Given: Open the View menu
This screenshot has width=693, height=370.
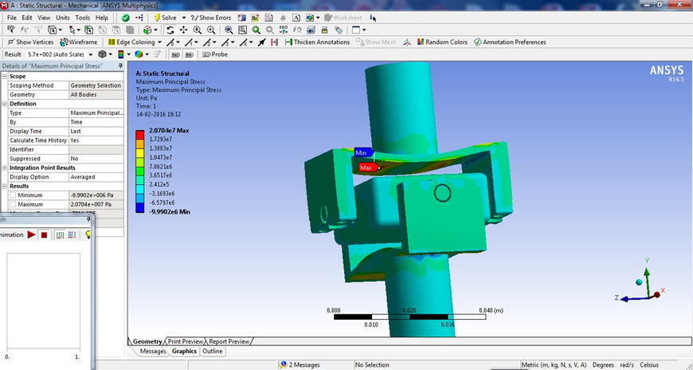Looking at the screenshot, I should pos(44,18).
